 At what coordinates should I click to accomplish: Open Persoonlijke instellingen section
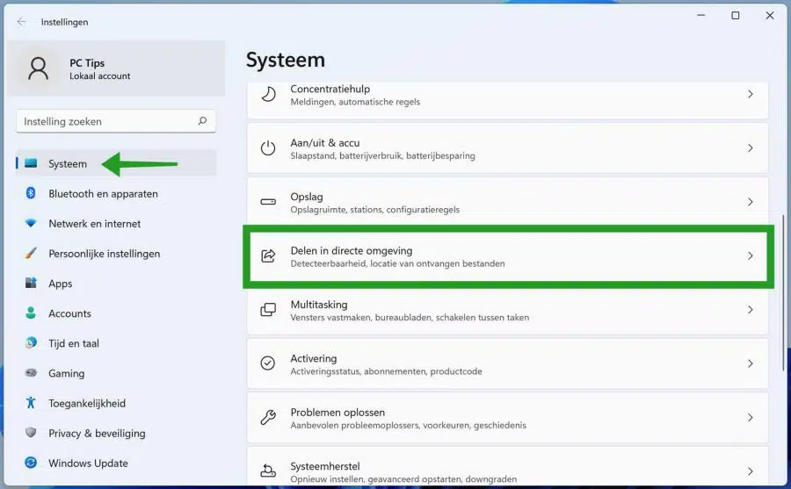[x=116, y=254]
